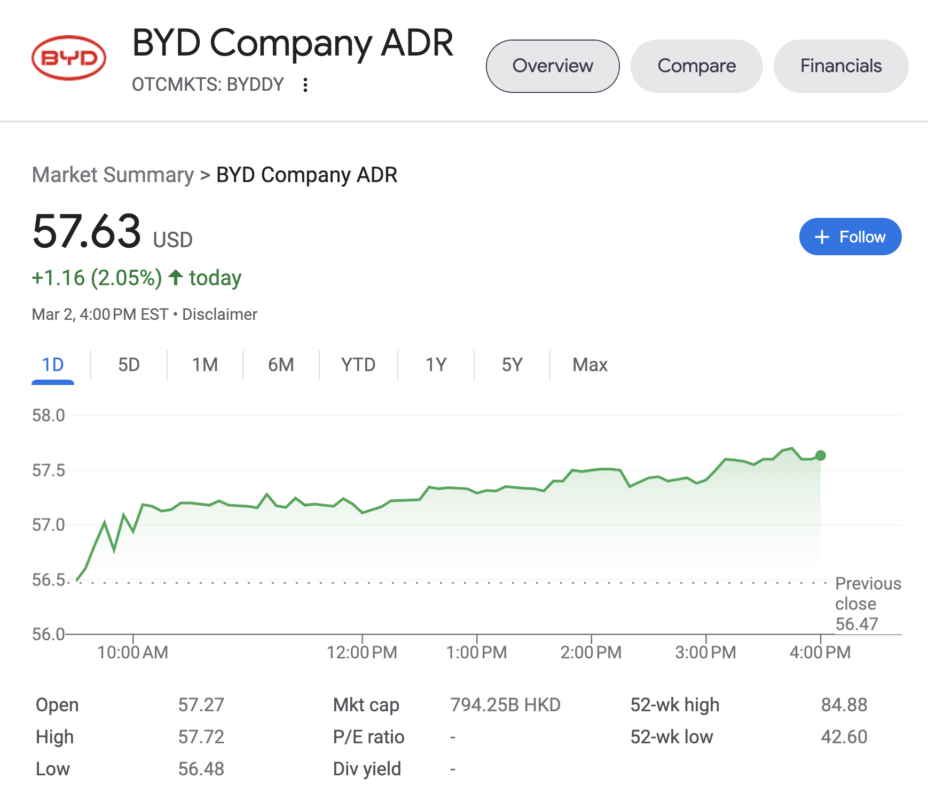Go to the Market Summary link

tap(113, 175)
